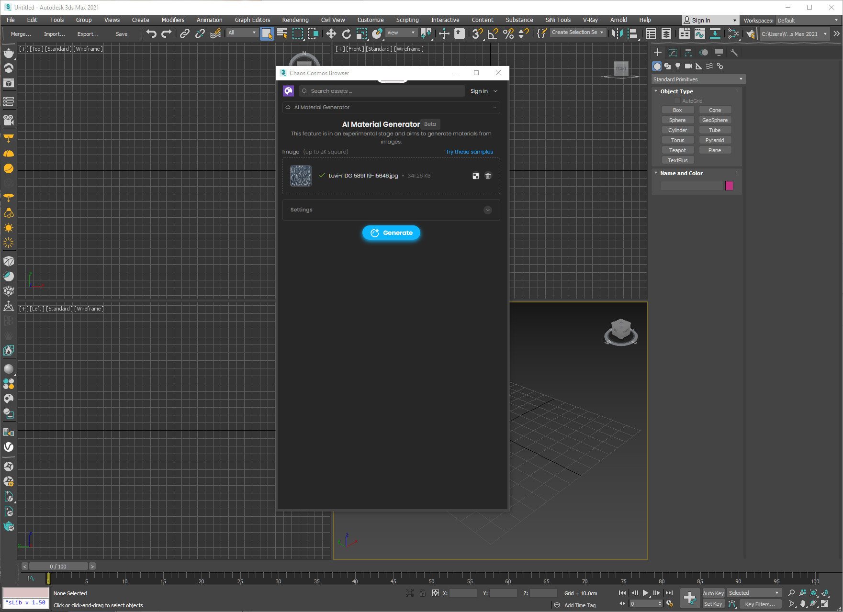Viewport: 843px width, 612px height.
Task: Toggle 3D Snaps in the toolbar
Action: 477,33
